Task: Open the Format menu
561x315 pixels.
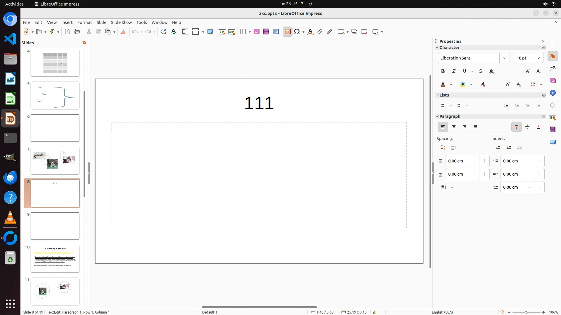Action: point(84,22)
